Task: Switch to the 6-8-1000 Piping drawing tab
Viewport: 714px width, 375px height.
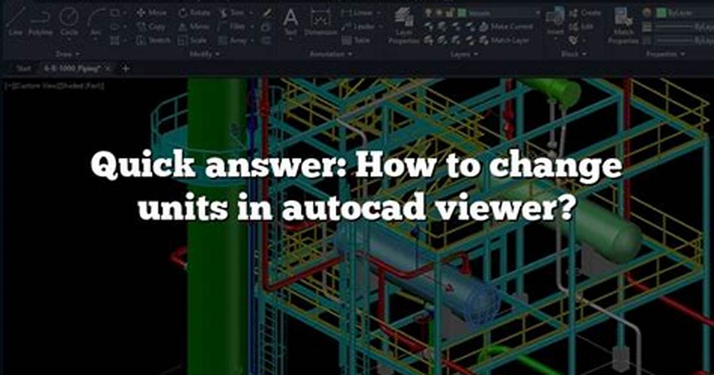Action: click(71, 69)
